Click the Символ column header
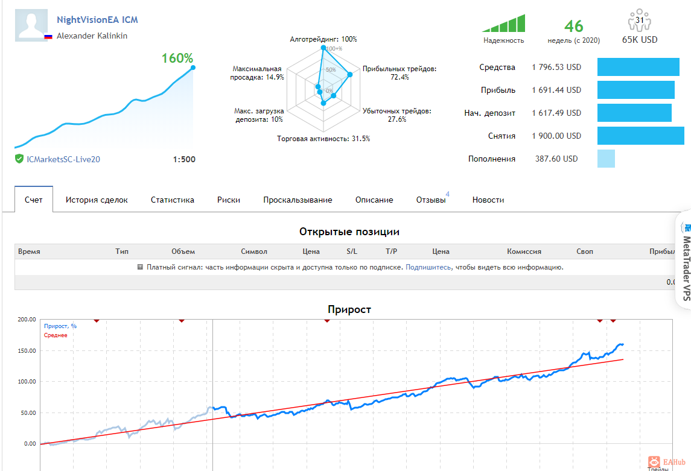The height and width of the screenshot is (471, 691). (x=254, y=251)
